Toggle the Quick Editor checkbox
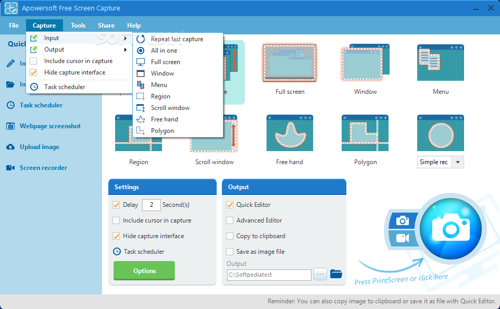The image size is (500, 309). tap(230, 205)
